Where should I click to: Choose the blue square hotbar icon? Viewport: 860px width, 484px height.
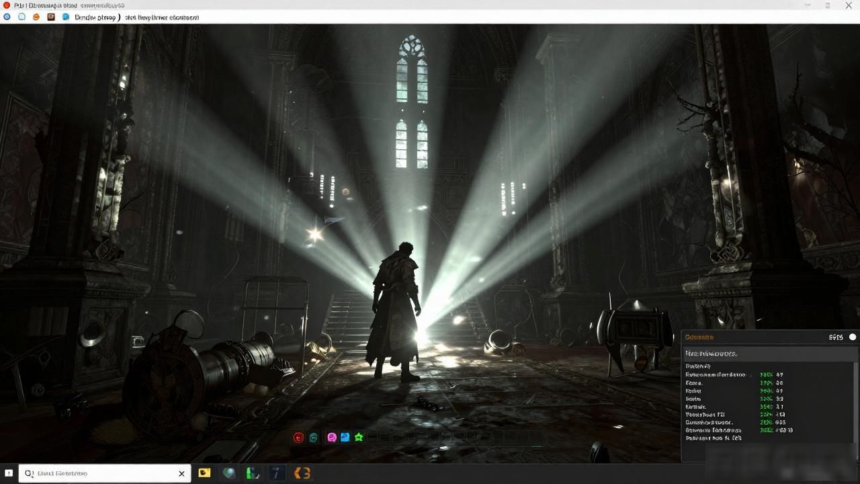[345, 438]
